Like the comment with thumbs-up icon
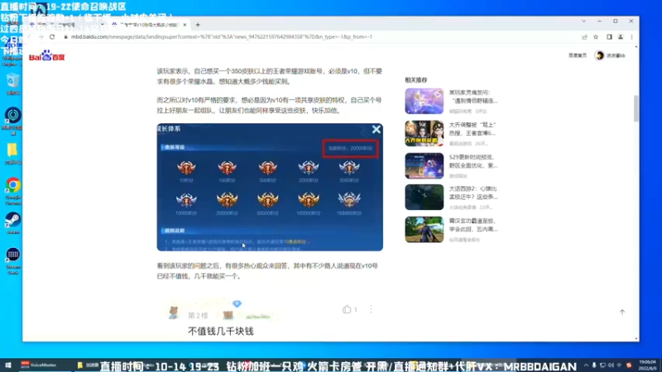The image size is (662, 372). (347, 309)
